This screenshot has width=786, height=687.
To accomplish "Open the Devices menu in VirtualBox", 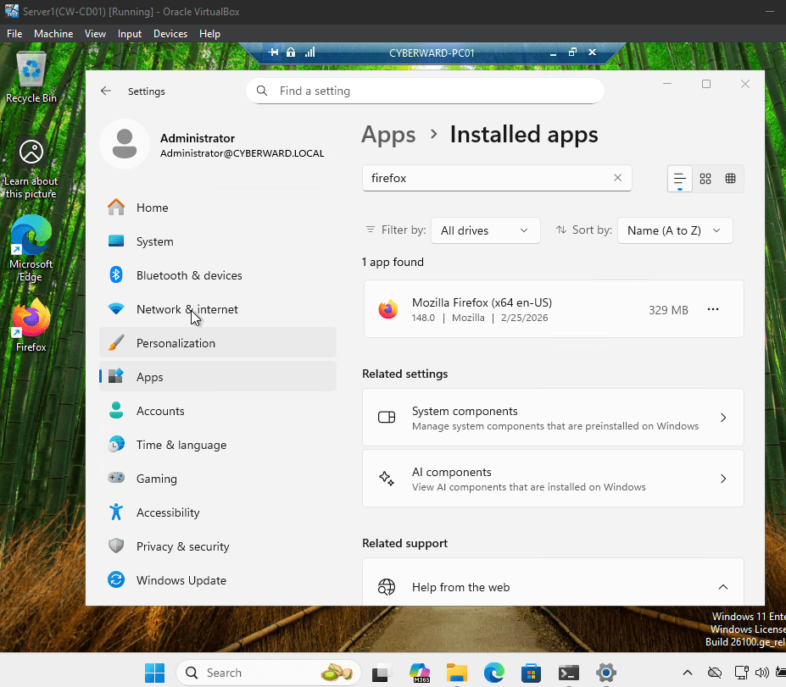I will pos(170,34).
